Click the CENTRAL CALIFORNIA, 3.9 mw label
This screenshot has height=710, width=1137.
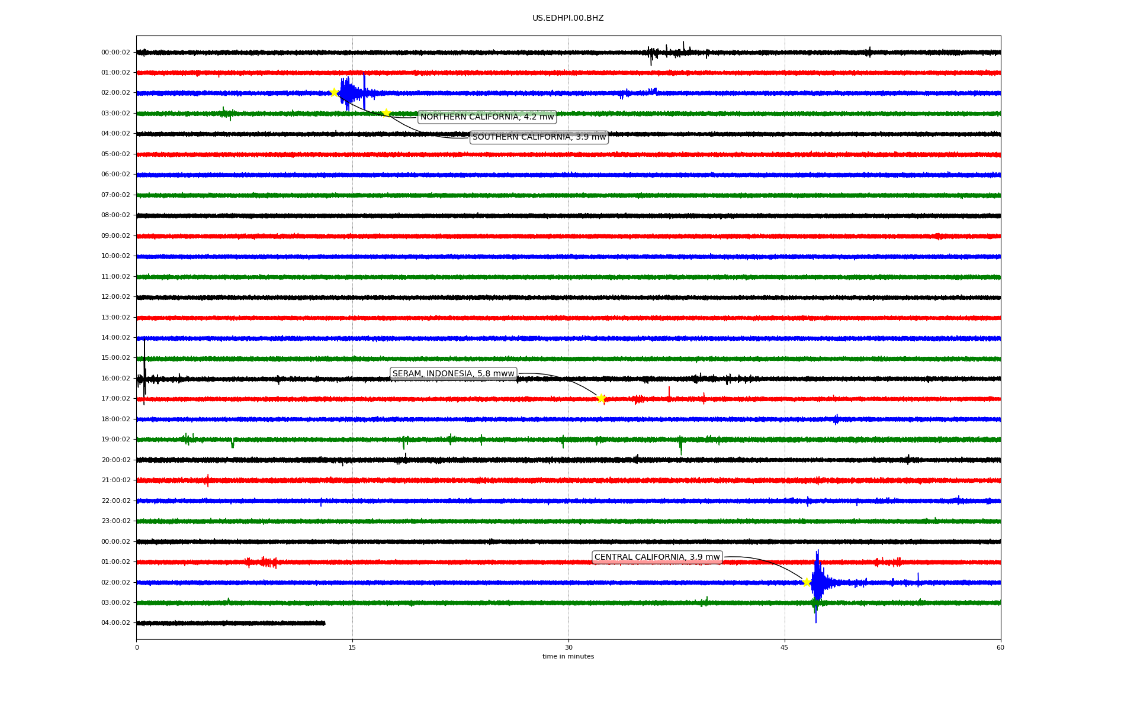point(657,557)
